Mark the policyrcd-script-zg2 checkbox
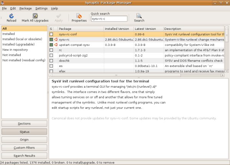 (x=51, y=56)
